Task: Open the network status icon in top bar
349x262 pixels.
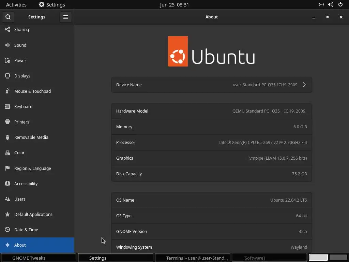Action: point(321,4)
